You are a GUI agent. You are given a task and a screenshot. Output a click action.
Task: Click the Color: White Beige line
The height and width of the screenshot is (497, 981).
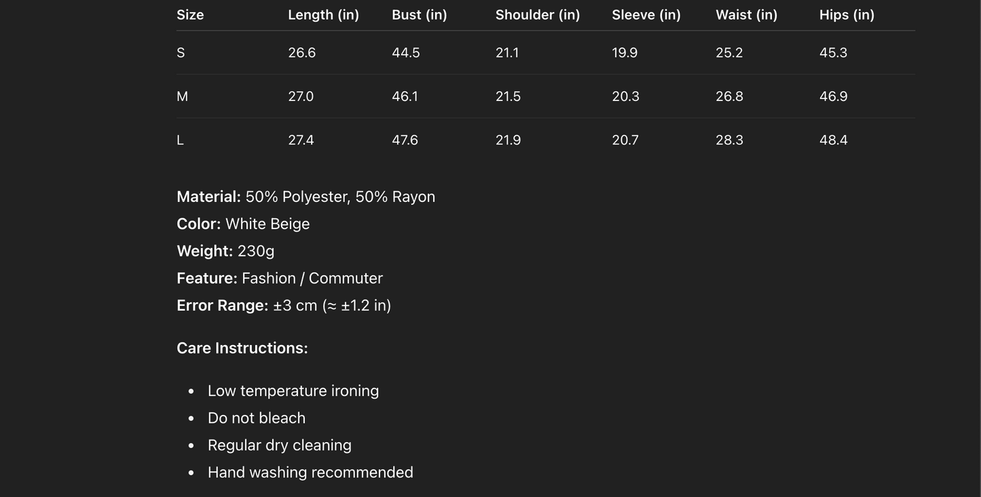(x=243, y=224)
